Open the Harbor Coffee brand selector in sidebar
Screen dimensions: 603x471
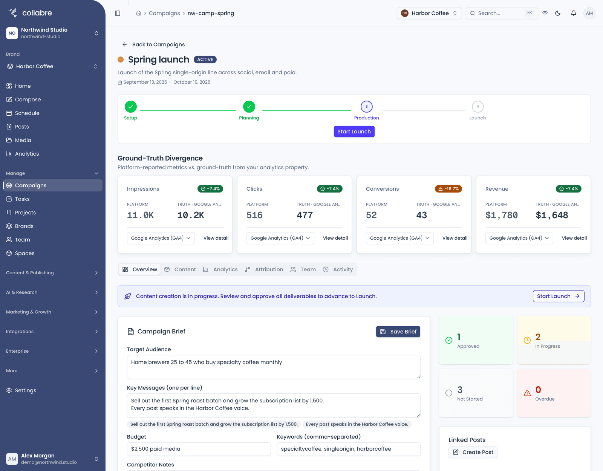53,66
